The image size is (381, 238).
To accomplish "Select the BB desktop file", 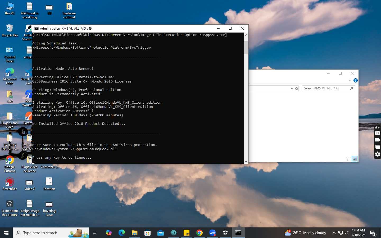I will pyautogui.click(x=49, y=9).
